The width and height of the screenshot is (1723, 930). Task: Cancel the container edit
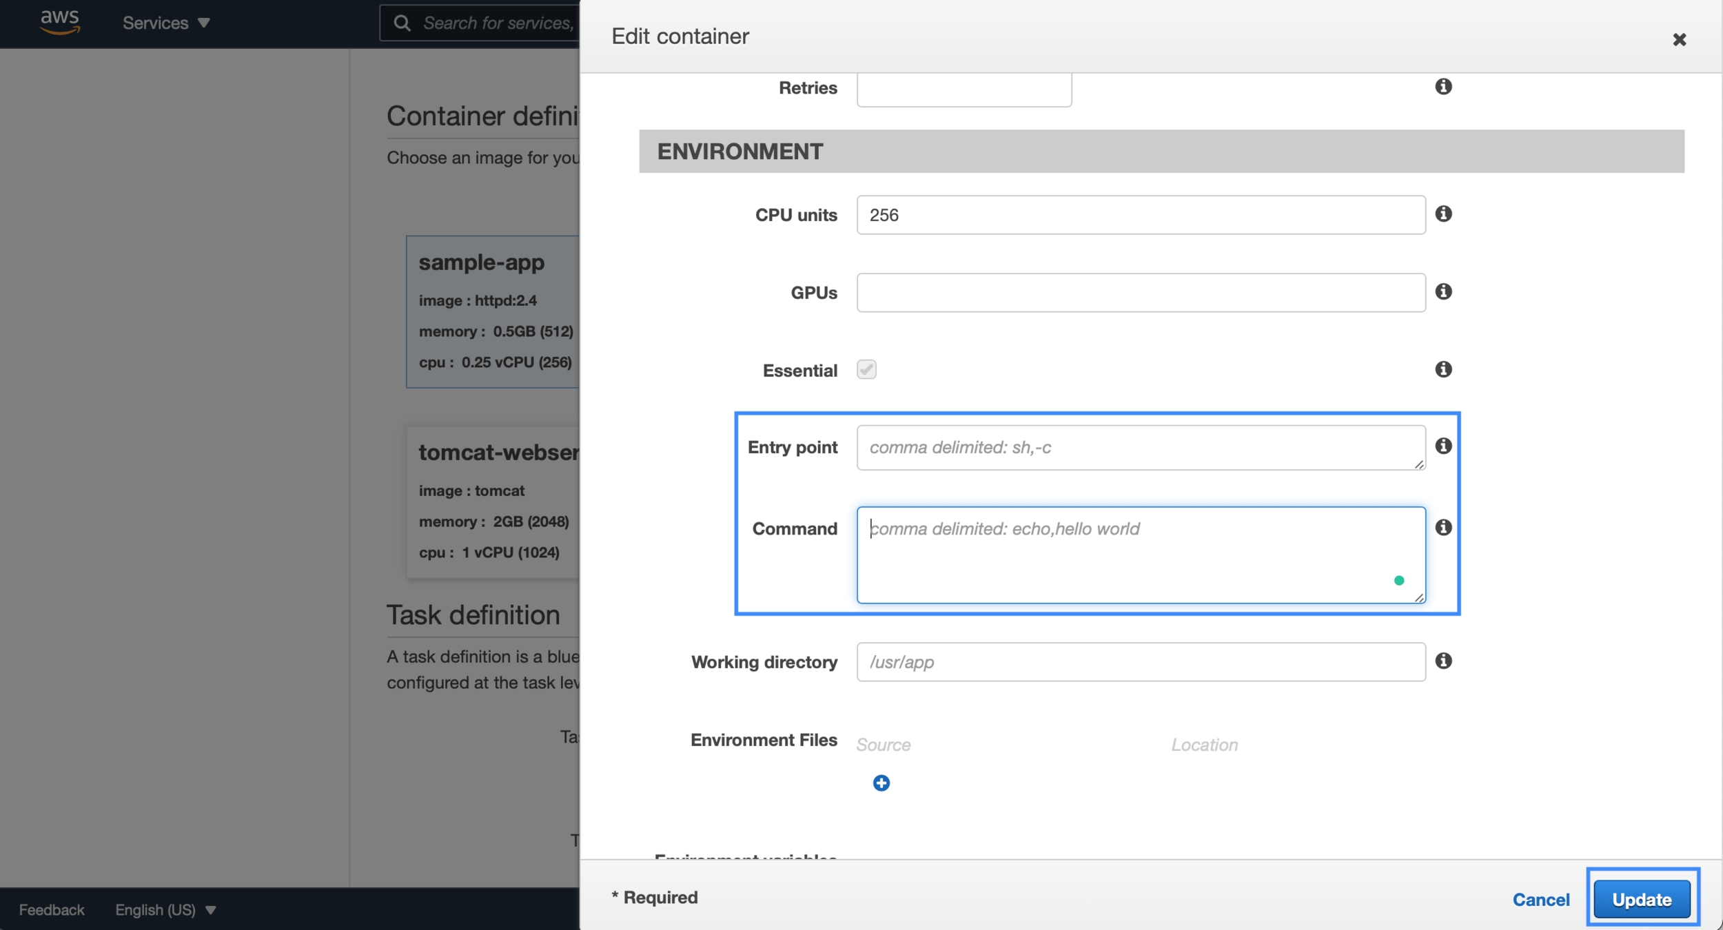(1541, 899)
